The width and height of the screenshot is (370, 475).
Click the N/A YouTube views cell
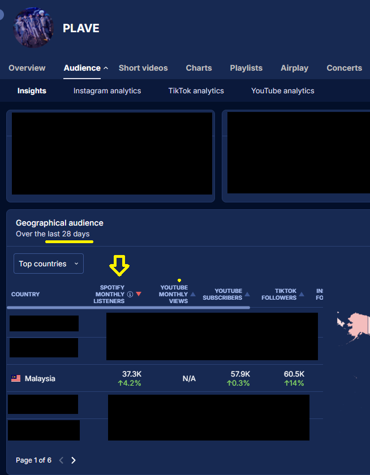[189, 379]
